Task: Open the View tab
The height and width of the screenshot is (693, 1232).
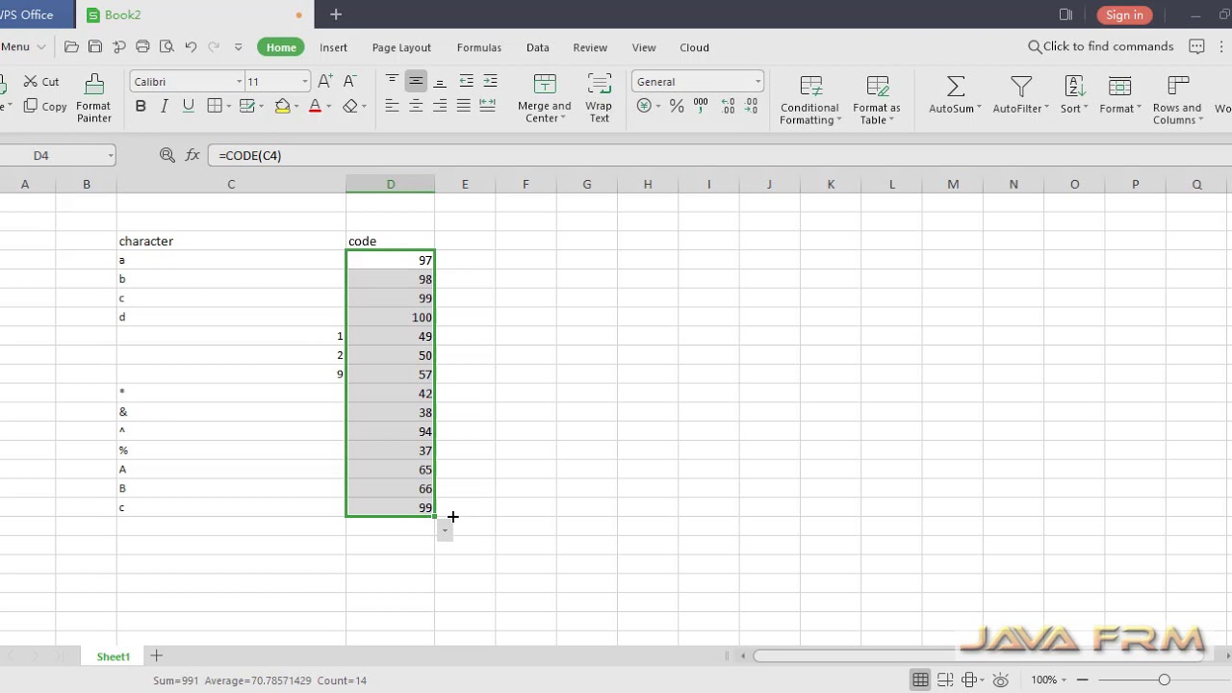Action: 644,47
